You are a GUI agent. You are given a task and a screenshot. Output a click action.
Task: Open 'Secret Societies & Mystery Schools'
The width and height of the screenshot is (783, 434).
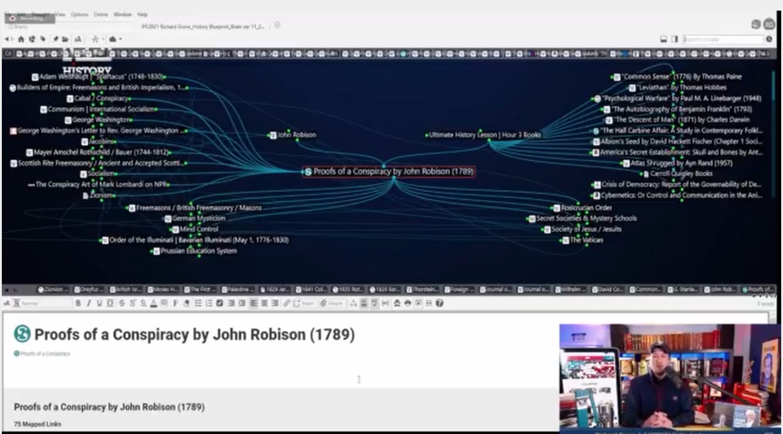[x=583, y=218]
